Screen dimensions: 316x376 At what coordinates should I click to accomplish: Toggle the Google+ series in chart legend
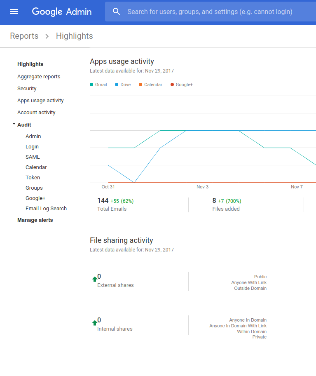click(x=182, y=85)
